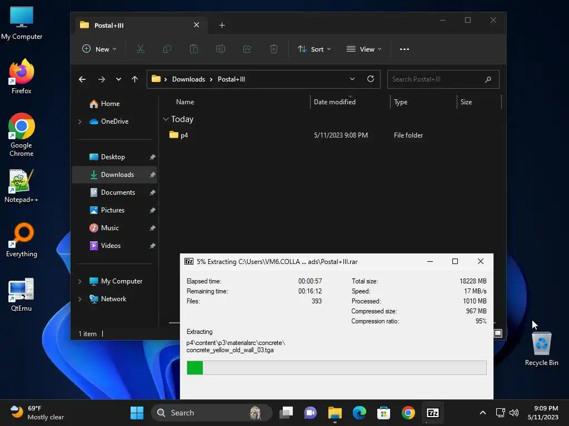The height and width of the screenshot is (426, 569).
Task: Click the Share icon in Explorer toolbar
Action: 247,49
